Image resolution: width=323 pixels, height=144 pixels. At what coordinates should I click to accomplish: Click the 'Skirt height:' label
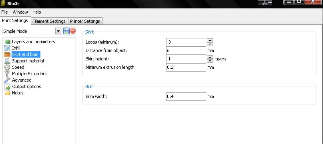coord(97,59)
